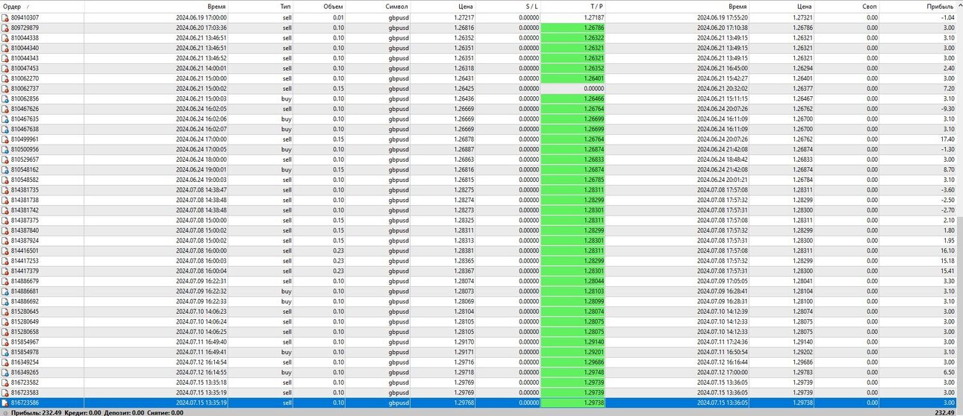This screenshot has width=963, height=416.
Task: Click the order icon beside 814416501
Action: point(4,250)
